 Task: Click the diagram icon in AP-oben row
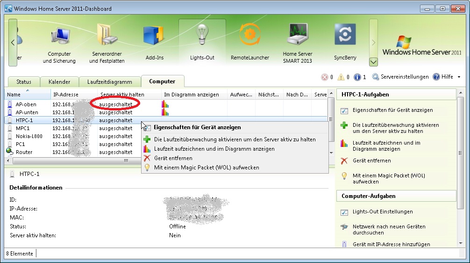pos(165,104)
